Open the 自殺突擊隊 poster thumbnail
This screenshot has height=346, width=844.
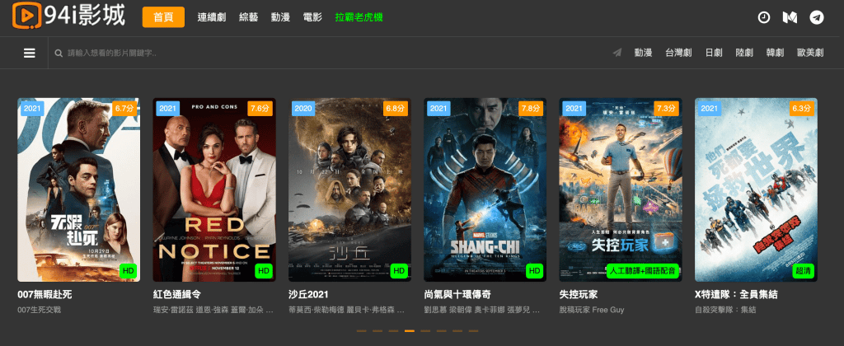point(757,189)
